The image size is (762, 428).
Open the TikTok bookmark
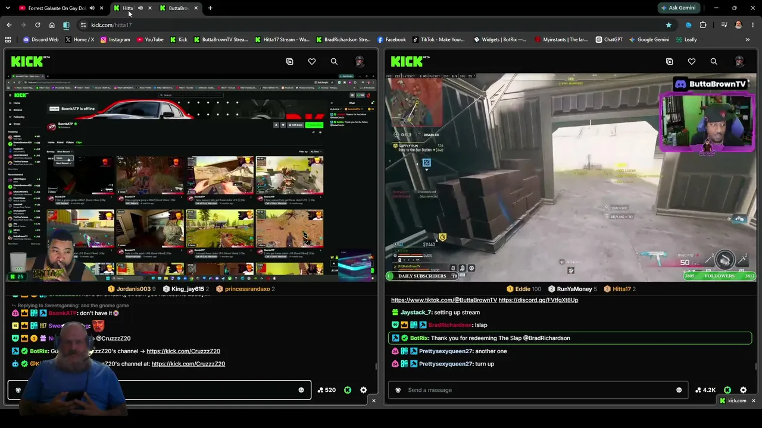(439, 40)
